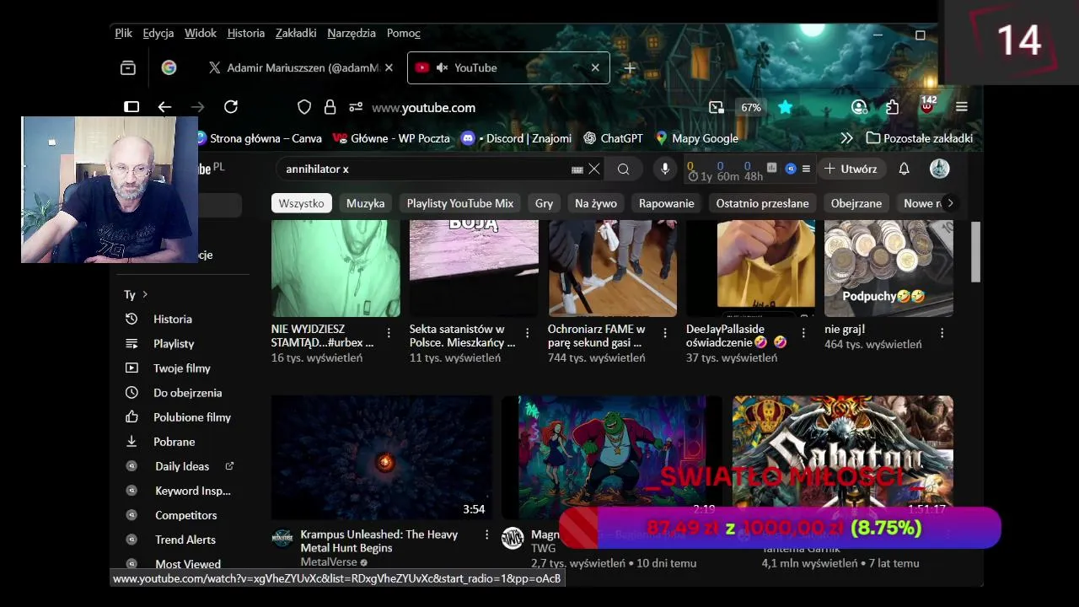Close the Adamir Mariuszzen X tab
Image resolution: width=1079 pixels, height=607 pixels.
pos(389,67)
